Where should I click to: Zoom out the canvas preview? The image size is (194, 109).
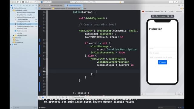tap(176, 94)
